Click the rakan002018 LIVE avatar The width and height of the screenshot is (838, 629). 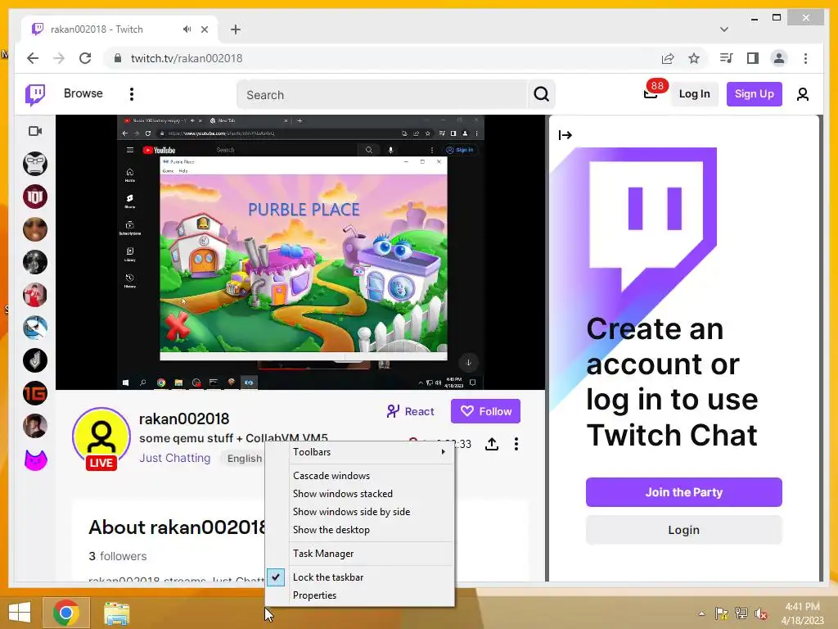101,439
